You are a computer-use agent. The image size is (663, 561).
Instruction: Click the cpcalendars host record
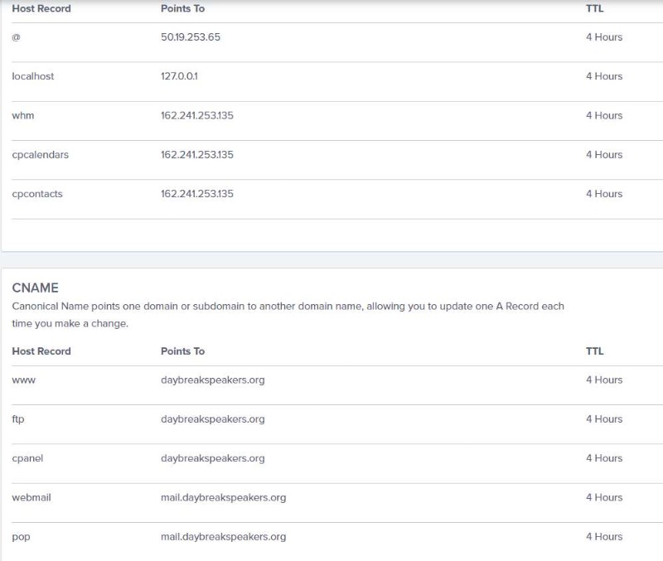pyautogui.click(x=40, y=155)
